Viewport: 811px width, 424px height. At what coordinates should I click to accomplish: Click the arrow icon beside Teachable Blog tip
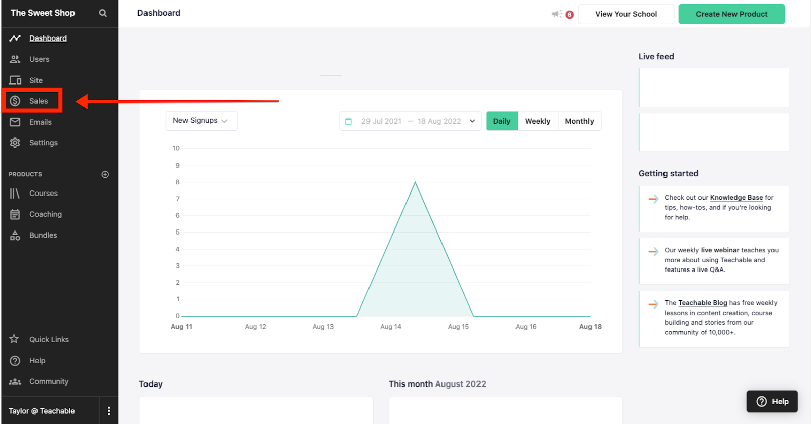coord(653,304)
